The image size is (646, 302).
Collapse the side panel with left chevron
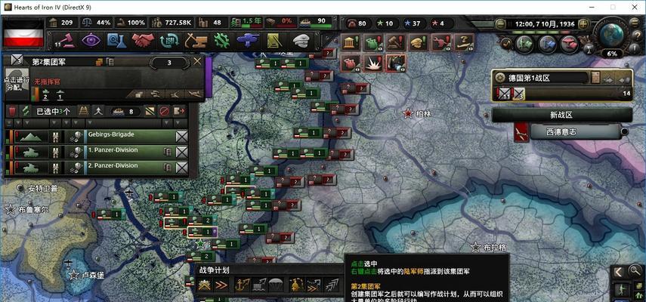618,272
